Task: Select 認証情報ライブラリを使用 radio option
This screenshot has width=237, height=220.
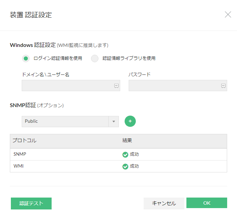Action: (95, 58)
